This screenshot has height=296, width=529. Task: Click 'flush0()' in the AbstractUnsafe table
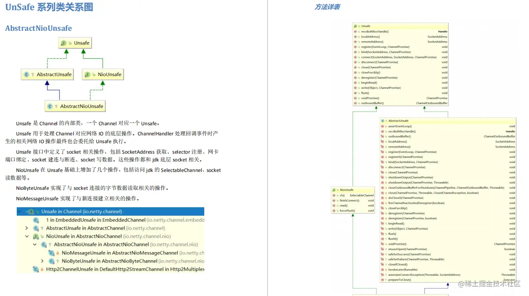[x=393, y=239]
